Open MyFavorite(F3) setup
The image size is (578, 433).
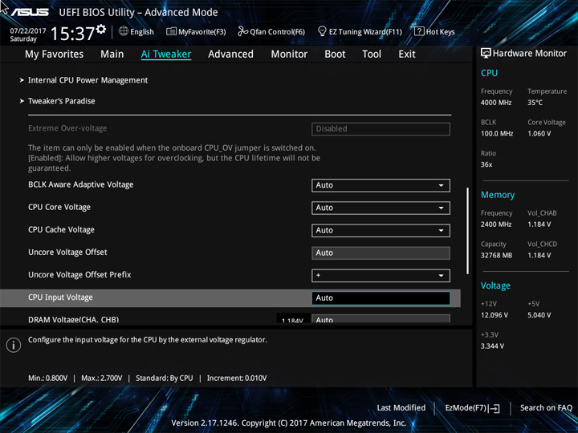196,31
